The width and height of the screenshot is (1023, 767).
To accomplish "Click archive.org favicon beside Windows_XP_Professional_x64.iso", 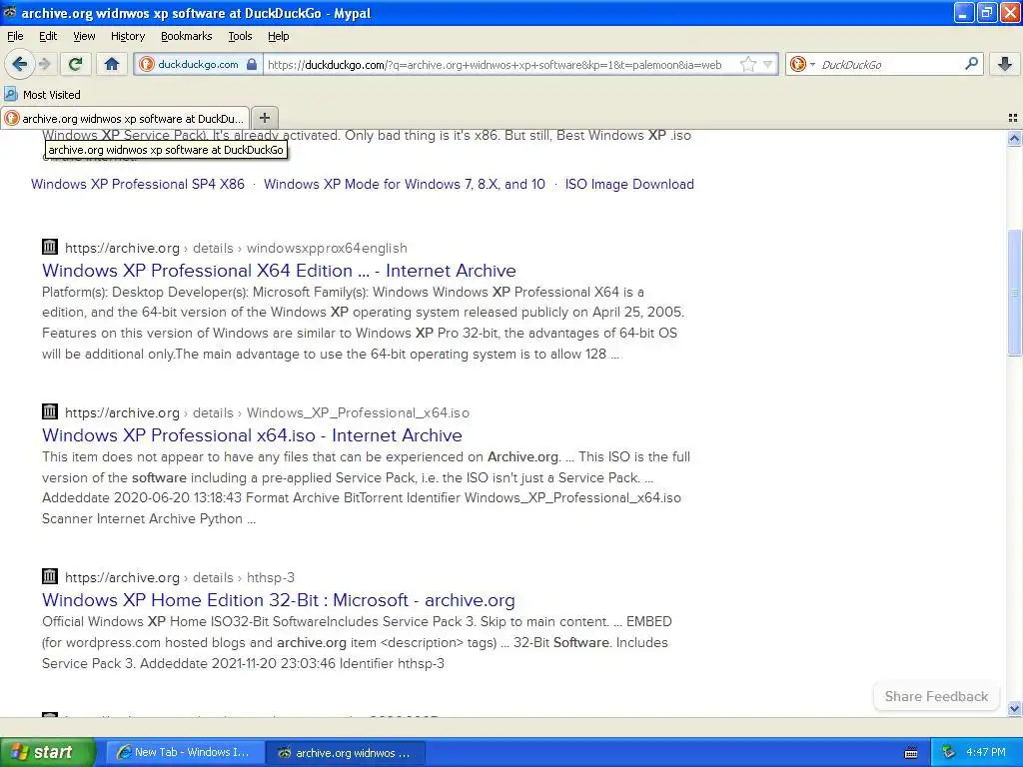I will coord(50,411).
